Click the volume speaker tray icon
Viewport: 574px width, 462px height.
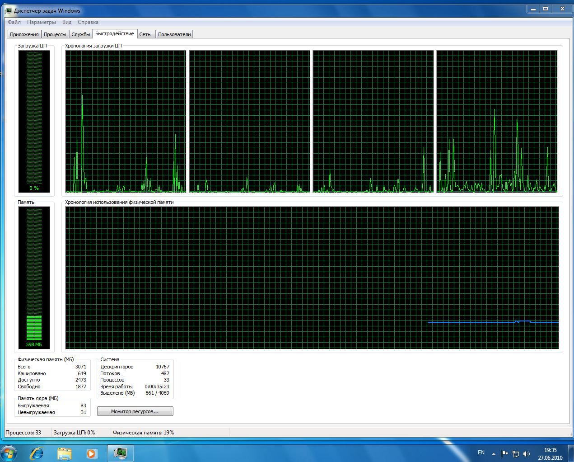coord(526,453)
